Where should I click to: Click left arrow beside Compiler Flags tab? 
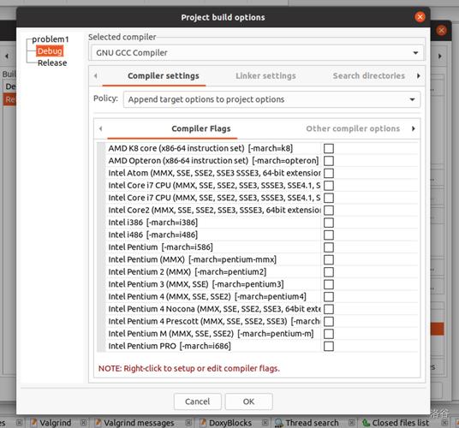tap(101, 128)
